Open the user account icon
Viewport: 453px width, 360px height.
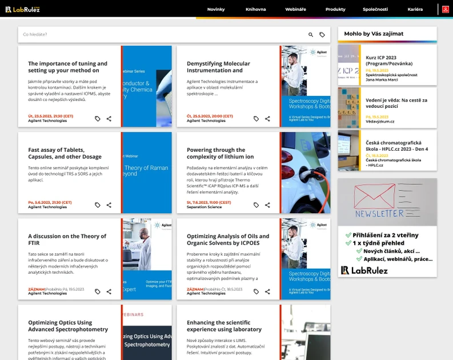tap(445, 9)
